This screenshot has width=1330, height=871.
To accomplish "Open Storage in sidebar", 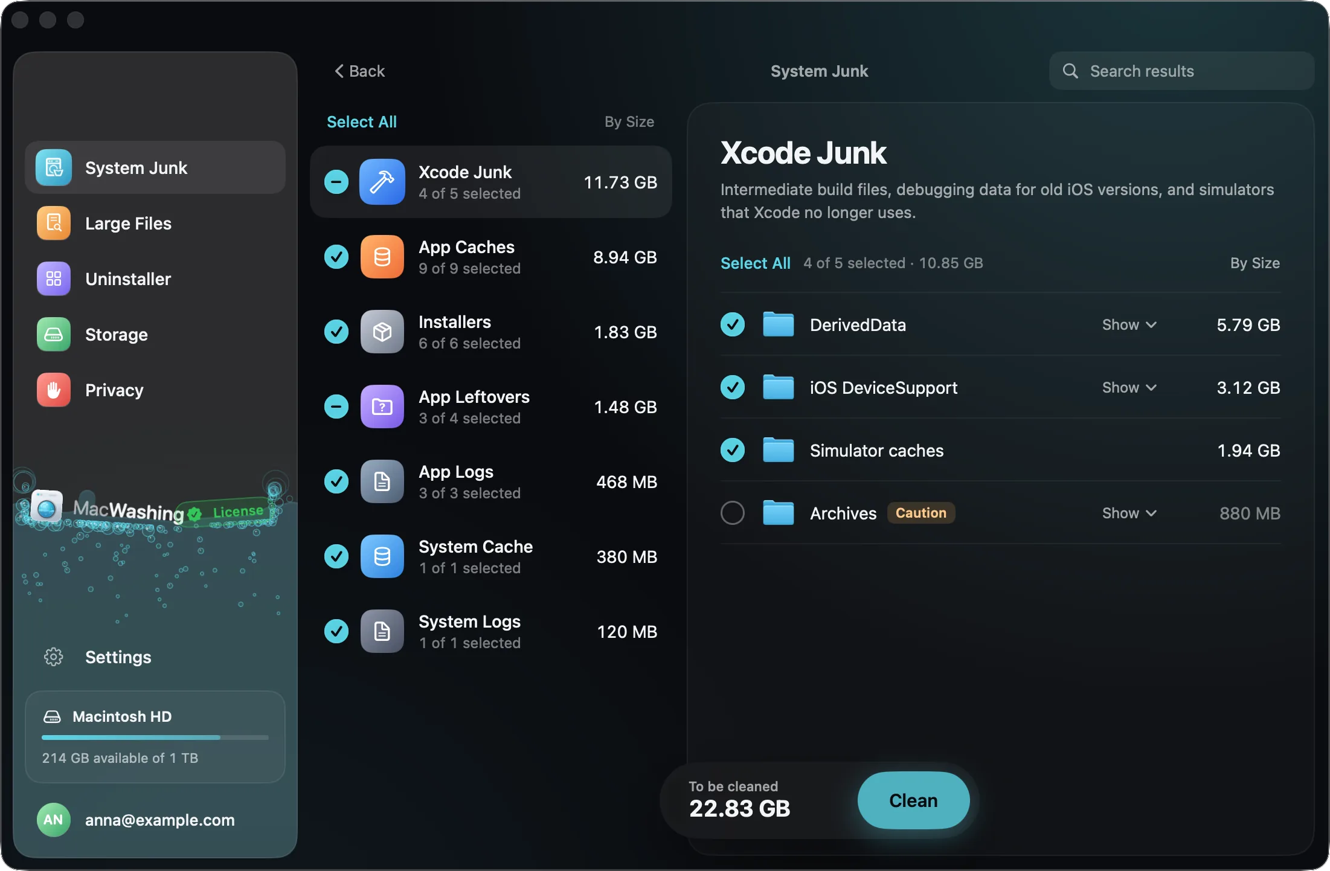I will tap(155, 334).
